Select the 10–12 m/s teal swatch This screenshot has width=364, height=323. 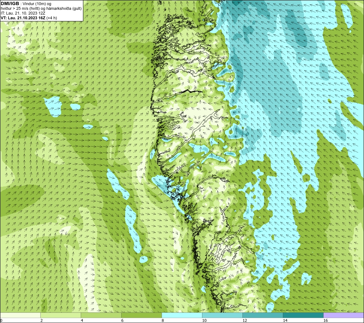point(222,315)
